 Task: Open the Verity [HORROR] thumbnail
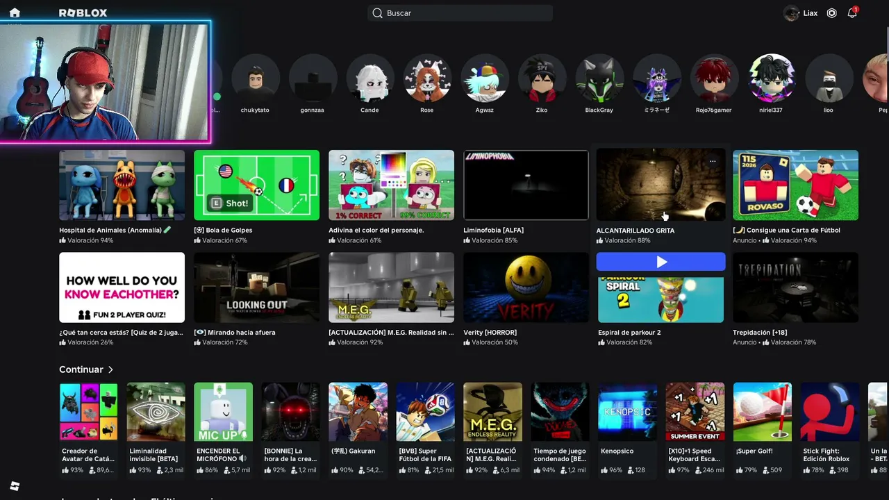pyautogui.click(x=526, y=287)
